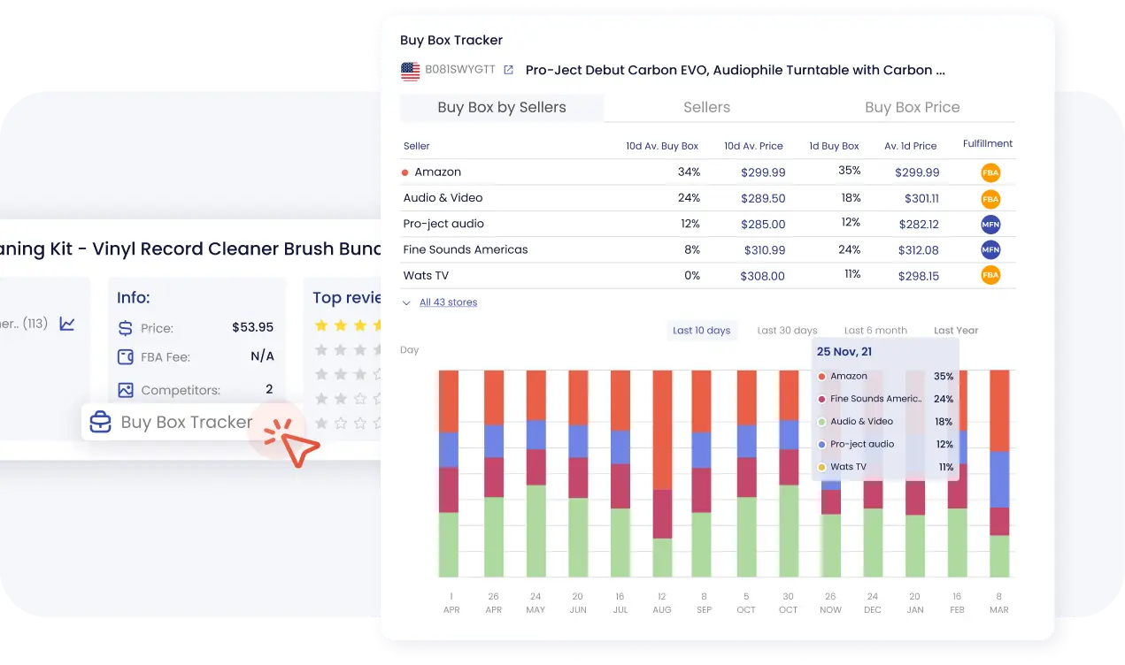Open the external link icon beside ASIN B081SWYGTT
The image size is (1125, 665).
(508, 70)
